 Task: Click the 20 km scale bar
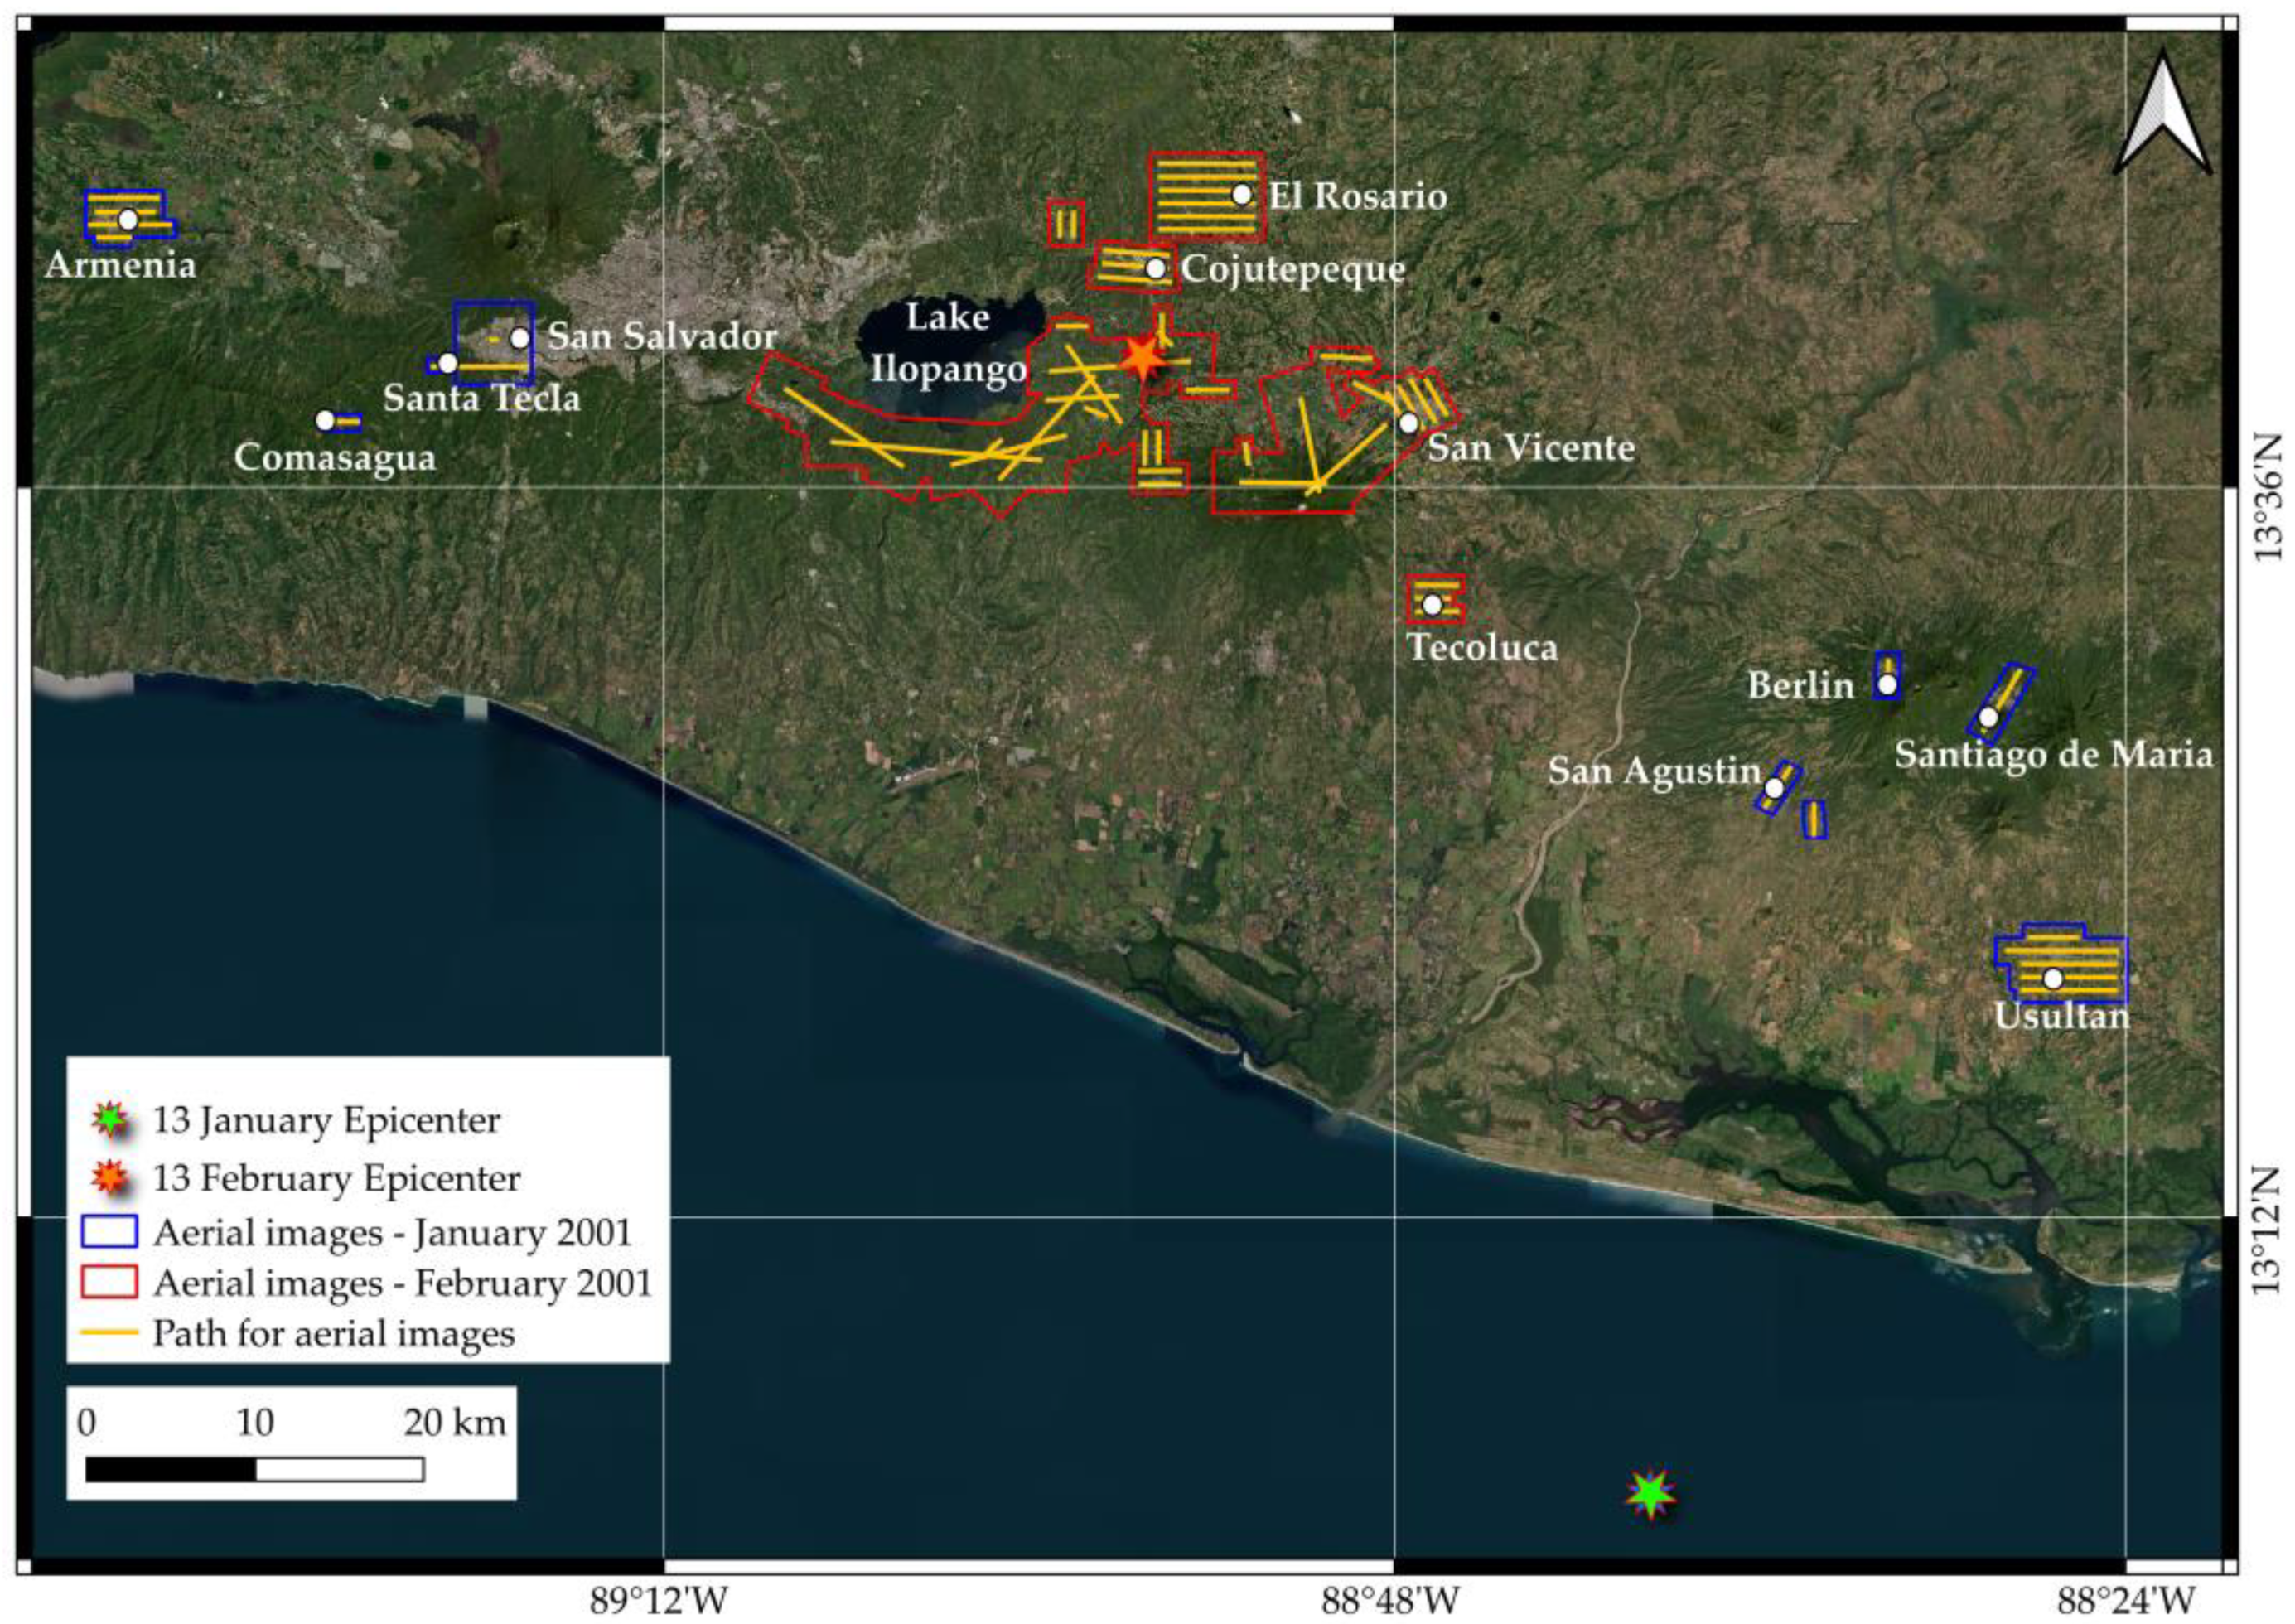click(x=255, y=1469)
